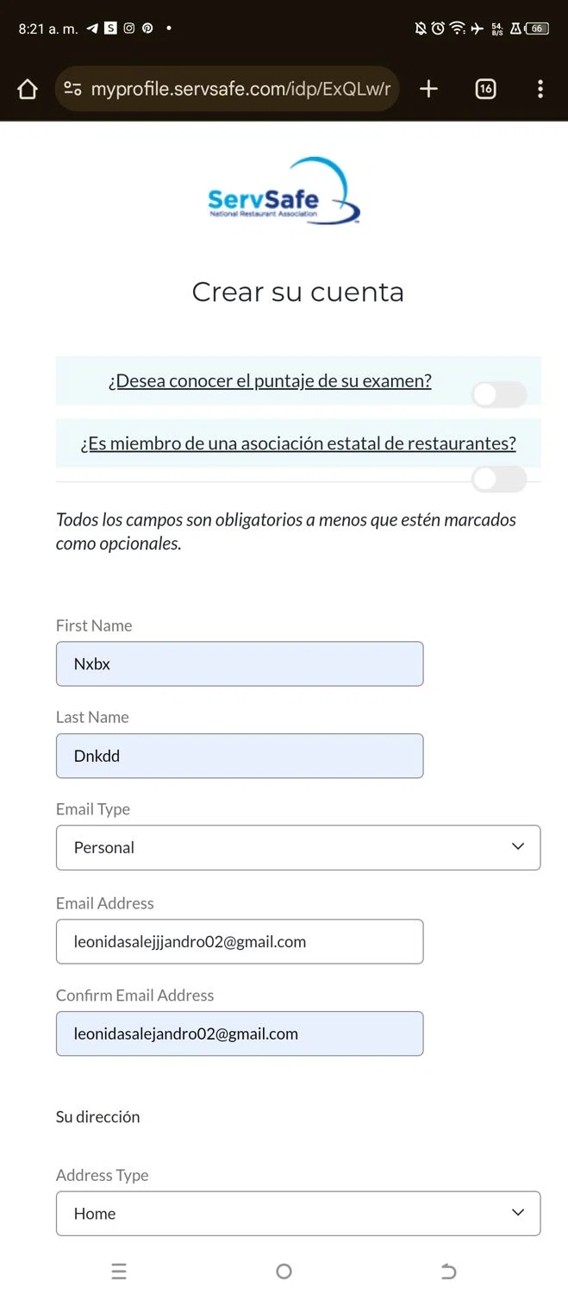568x1294 pixels.
Task: Tap the ServSafe logo
Action: [x=284, y=192]
